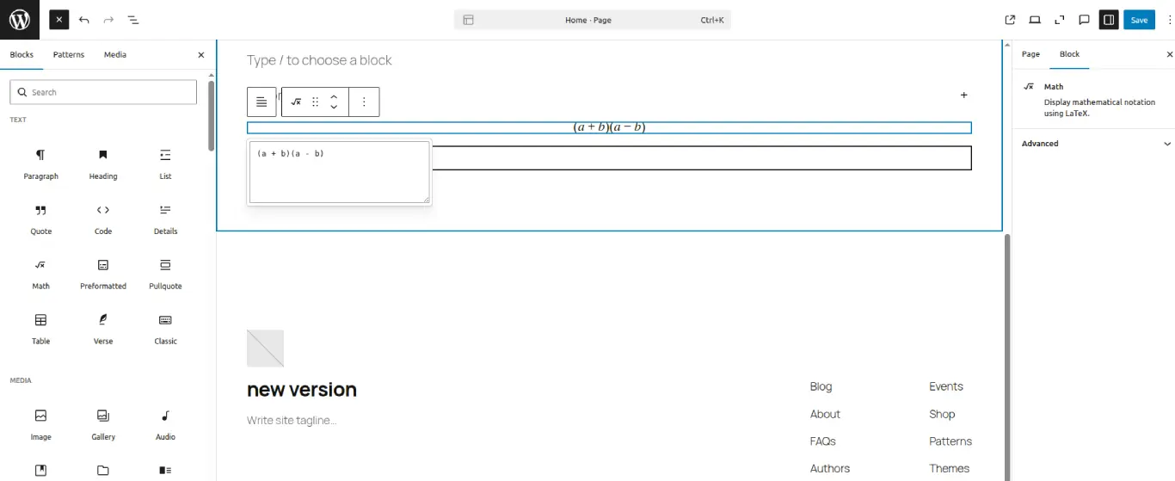The image size is (1175, 481).
Task: Insert a Heading block
Action: coord(103,164)
